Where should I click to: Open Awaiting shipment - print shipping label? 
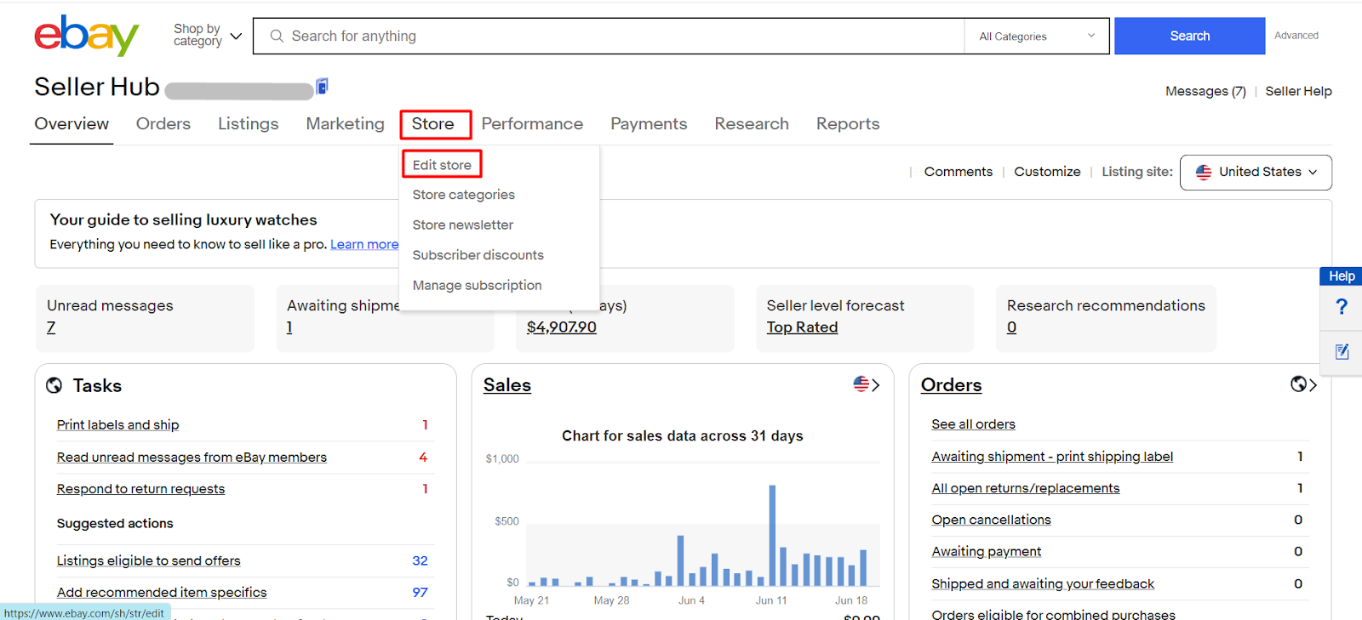point(1052,457)
